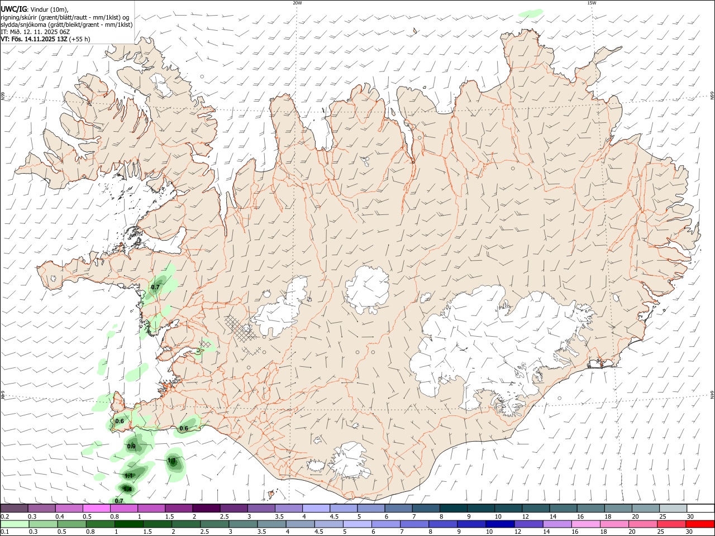This screenshot has height=536, width=715.
Task: Click the 0.9 precipitation value on the map
Action: pyautogui.click(x=131, y=446)
